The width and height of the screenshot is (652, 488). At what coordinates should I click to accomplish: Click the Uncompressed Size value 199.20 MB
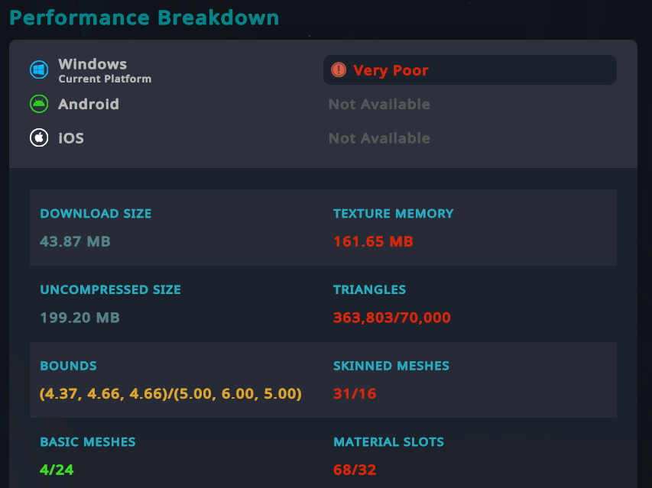pyautogui.click(x=80, y=318)
